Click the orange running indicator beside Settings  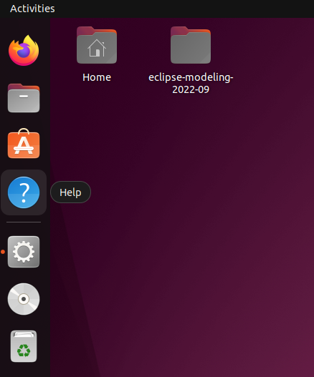pos(3,252)
